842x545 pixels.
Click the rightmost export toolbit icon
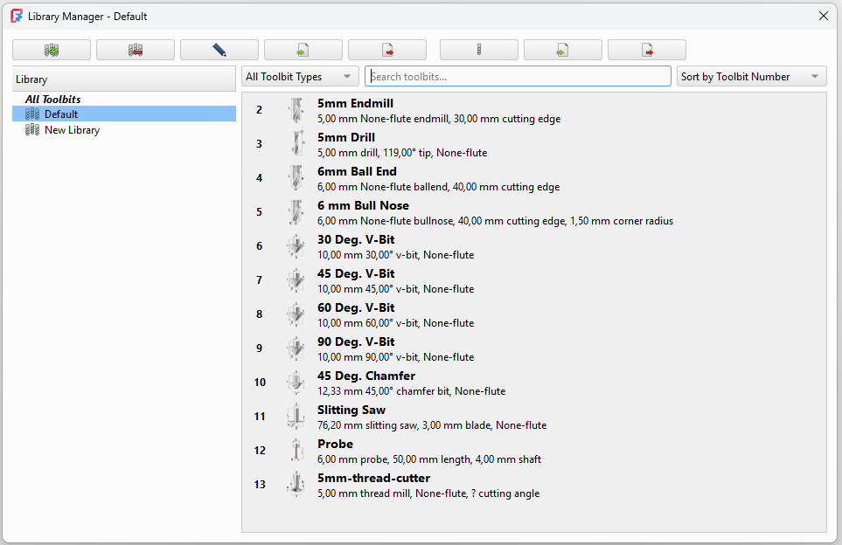click(x=647, y=50)
